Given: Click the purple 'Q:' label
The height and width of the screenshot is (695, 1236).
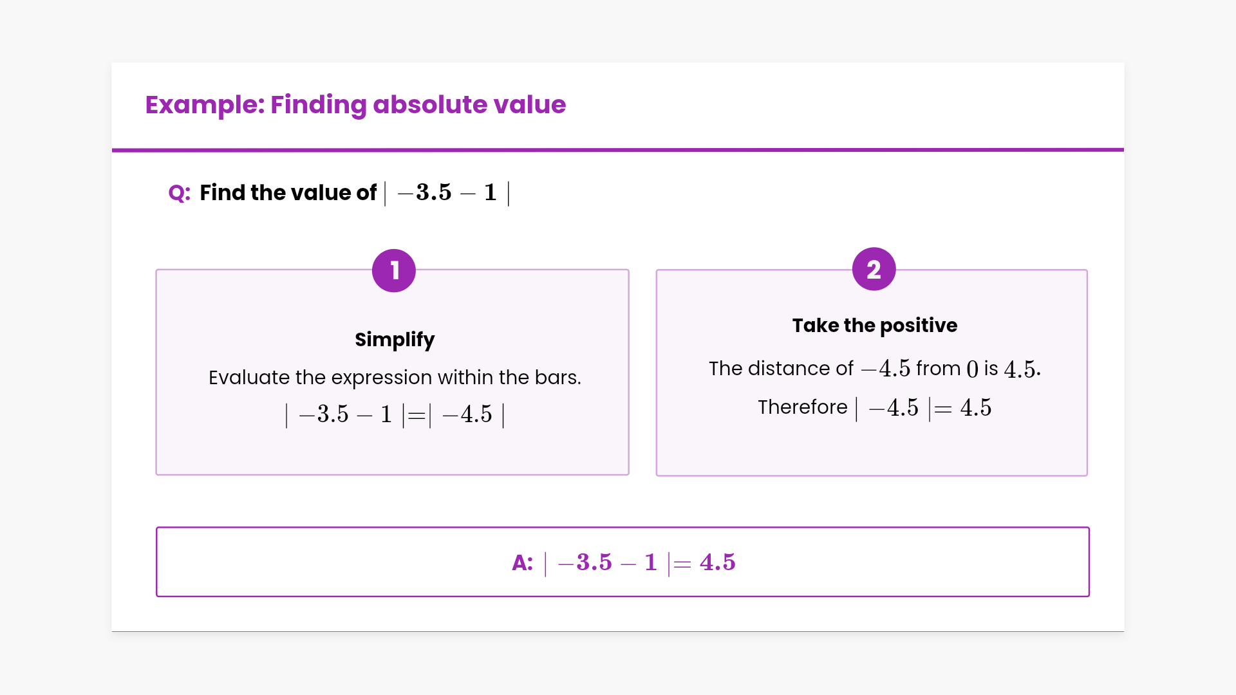Looking at the screenshot, I should [x=179, y=192].
